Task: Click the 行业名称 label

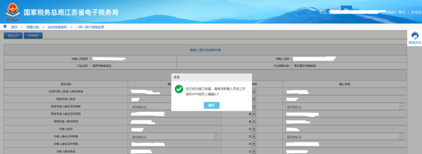Action: tap(82, 66)
